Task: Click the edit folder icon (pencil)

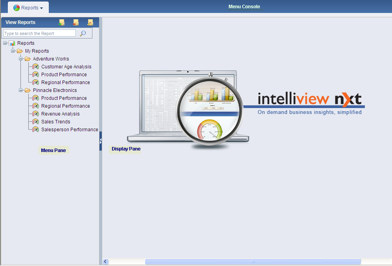Action: pos(90,22)
